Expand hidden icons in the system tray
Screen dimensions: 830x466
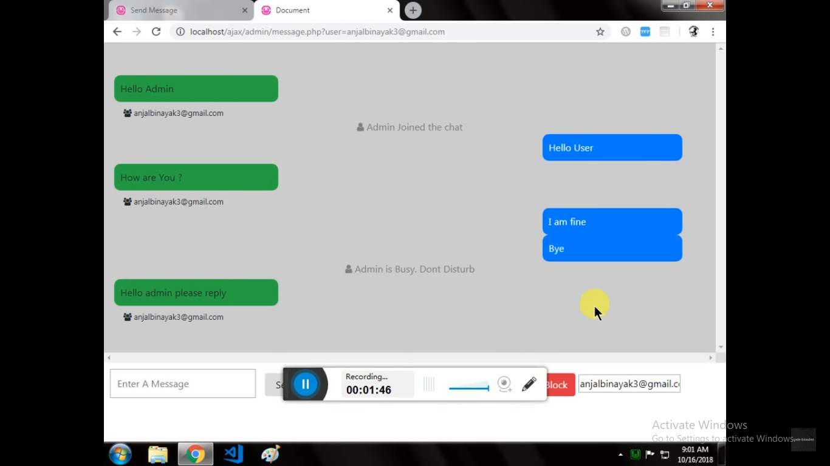620,454
